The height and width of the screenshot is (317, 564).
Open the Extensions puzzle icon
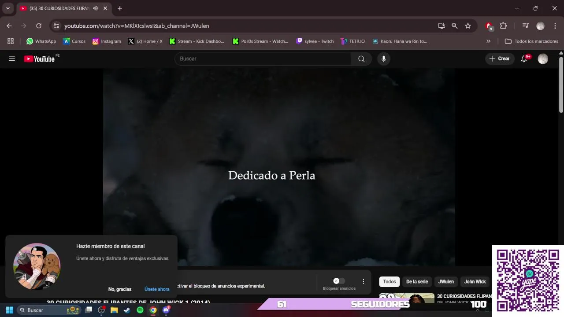503,26
